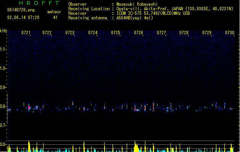240x152 pixels.
Task: Click the meteor count label
Action: pos(54,12)
